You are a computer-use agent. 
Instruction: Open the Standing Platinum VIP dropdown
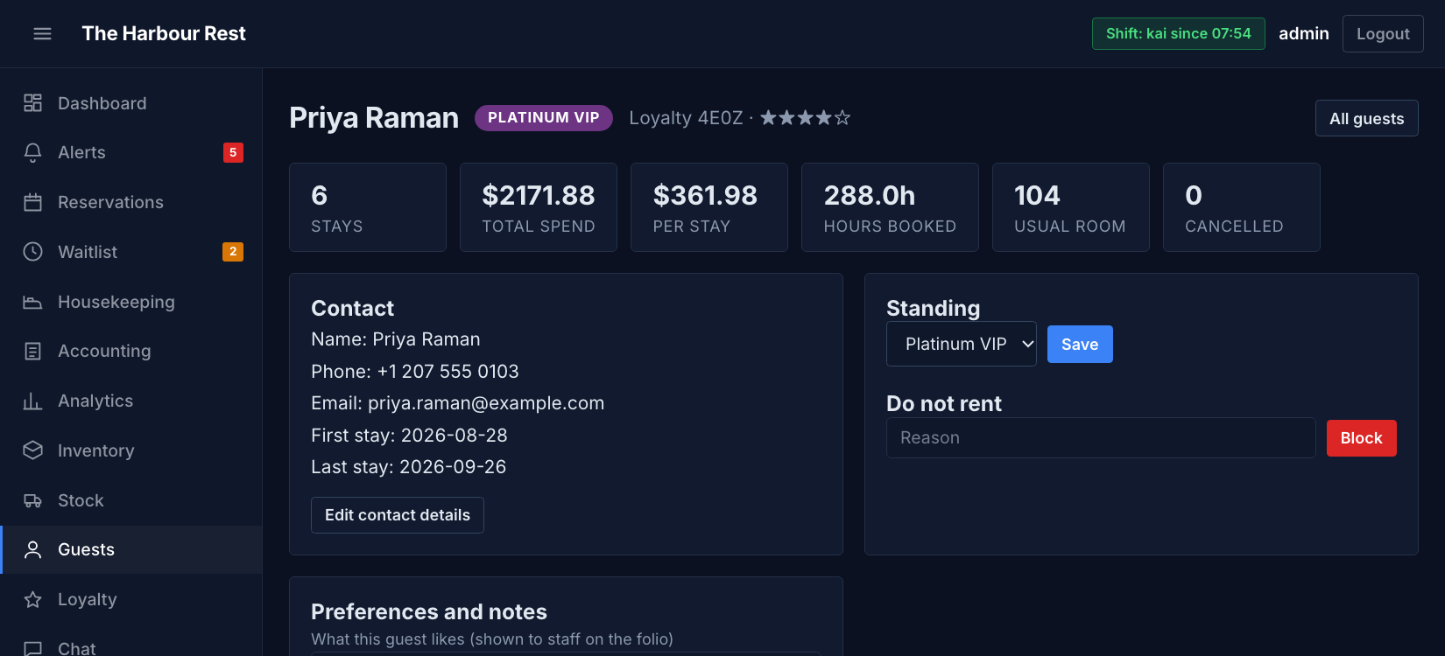point(962,344)
